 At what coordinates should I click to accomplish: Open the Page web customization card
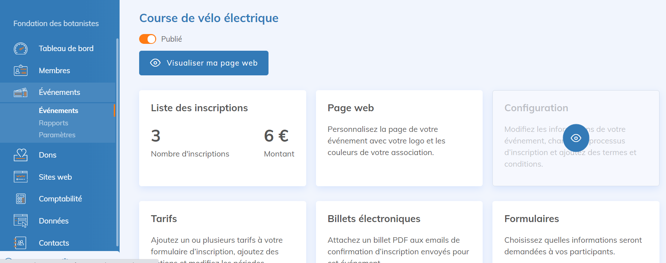[x=399, y=138]
